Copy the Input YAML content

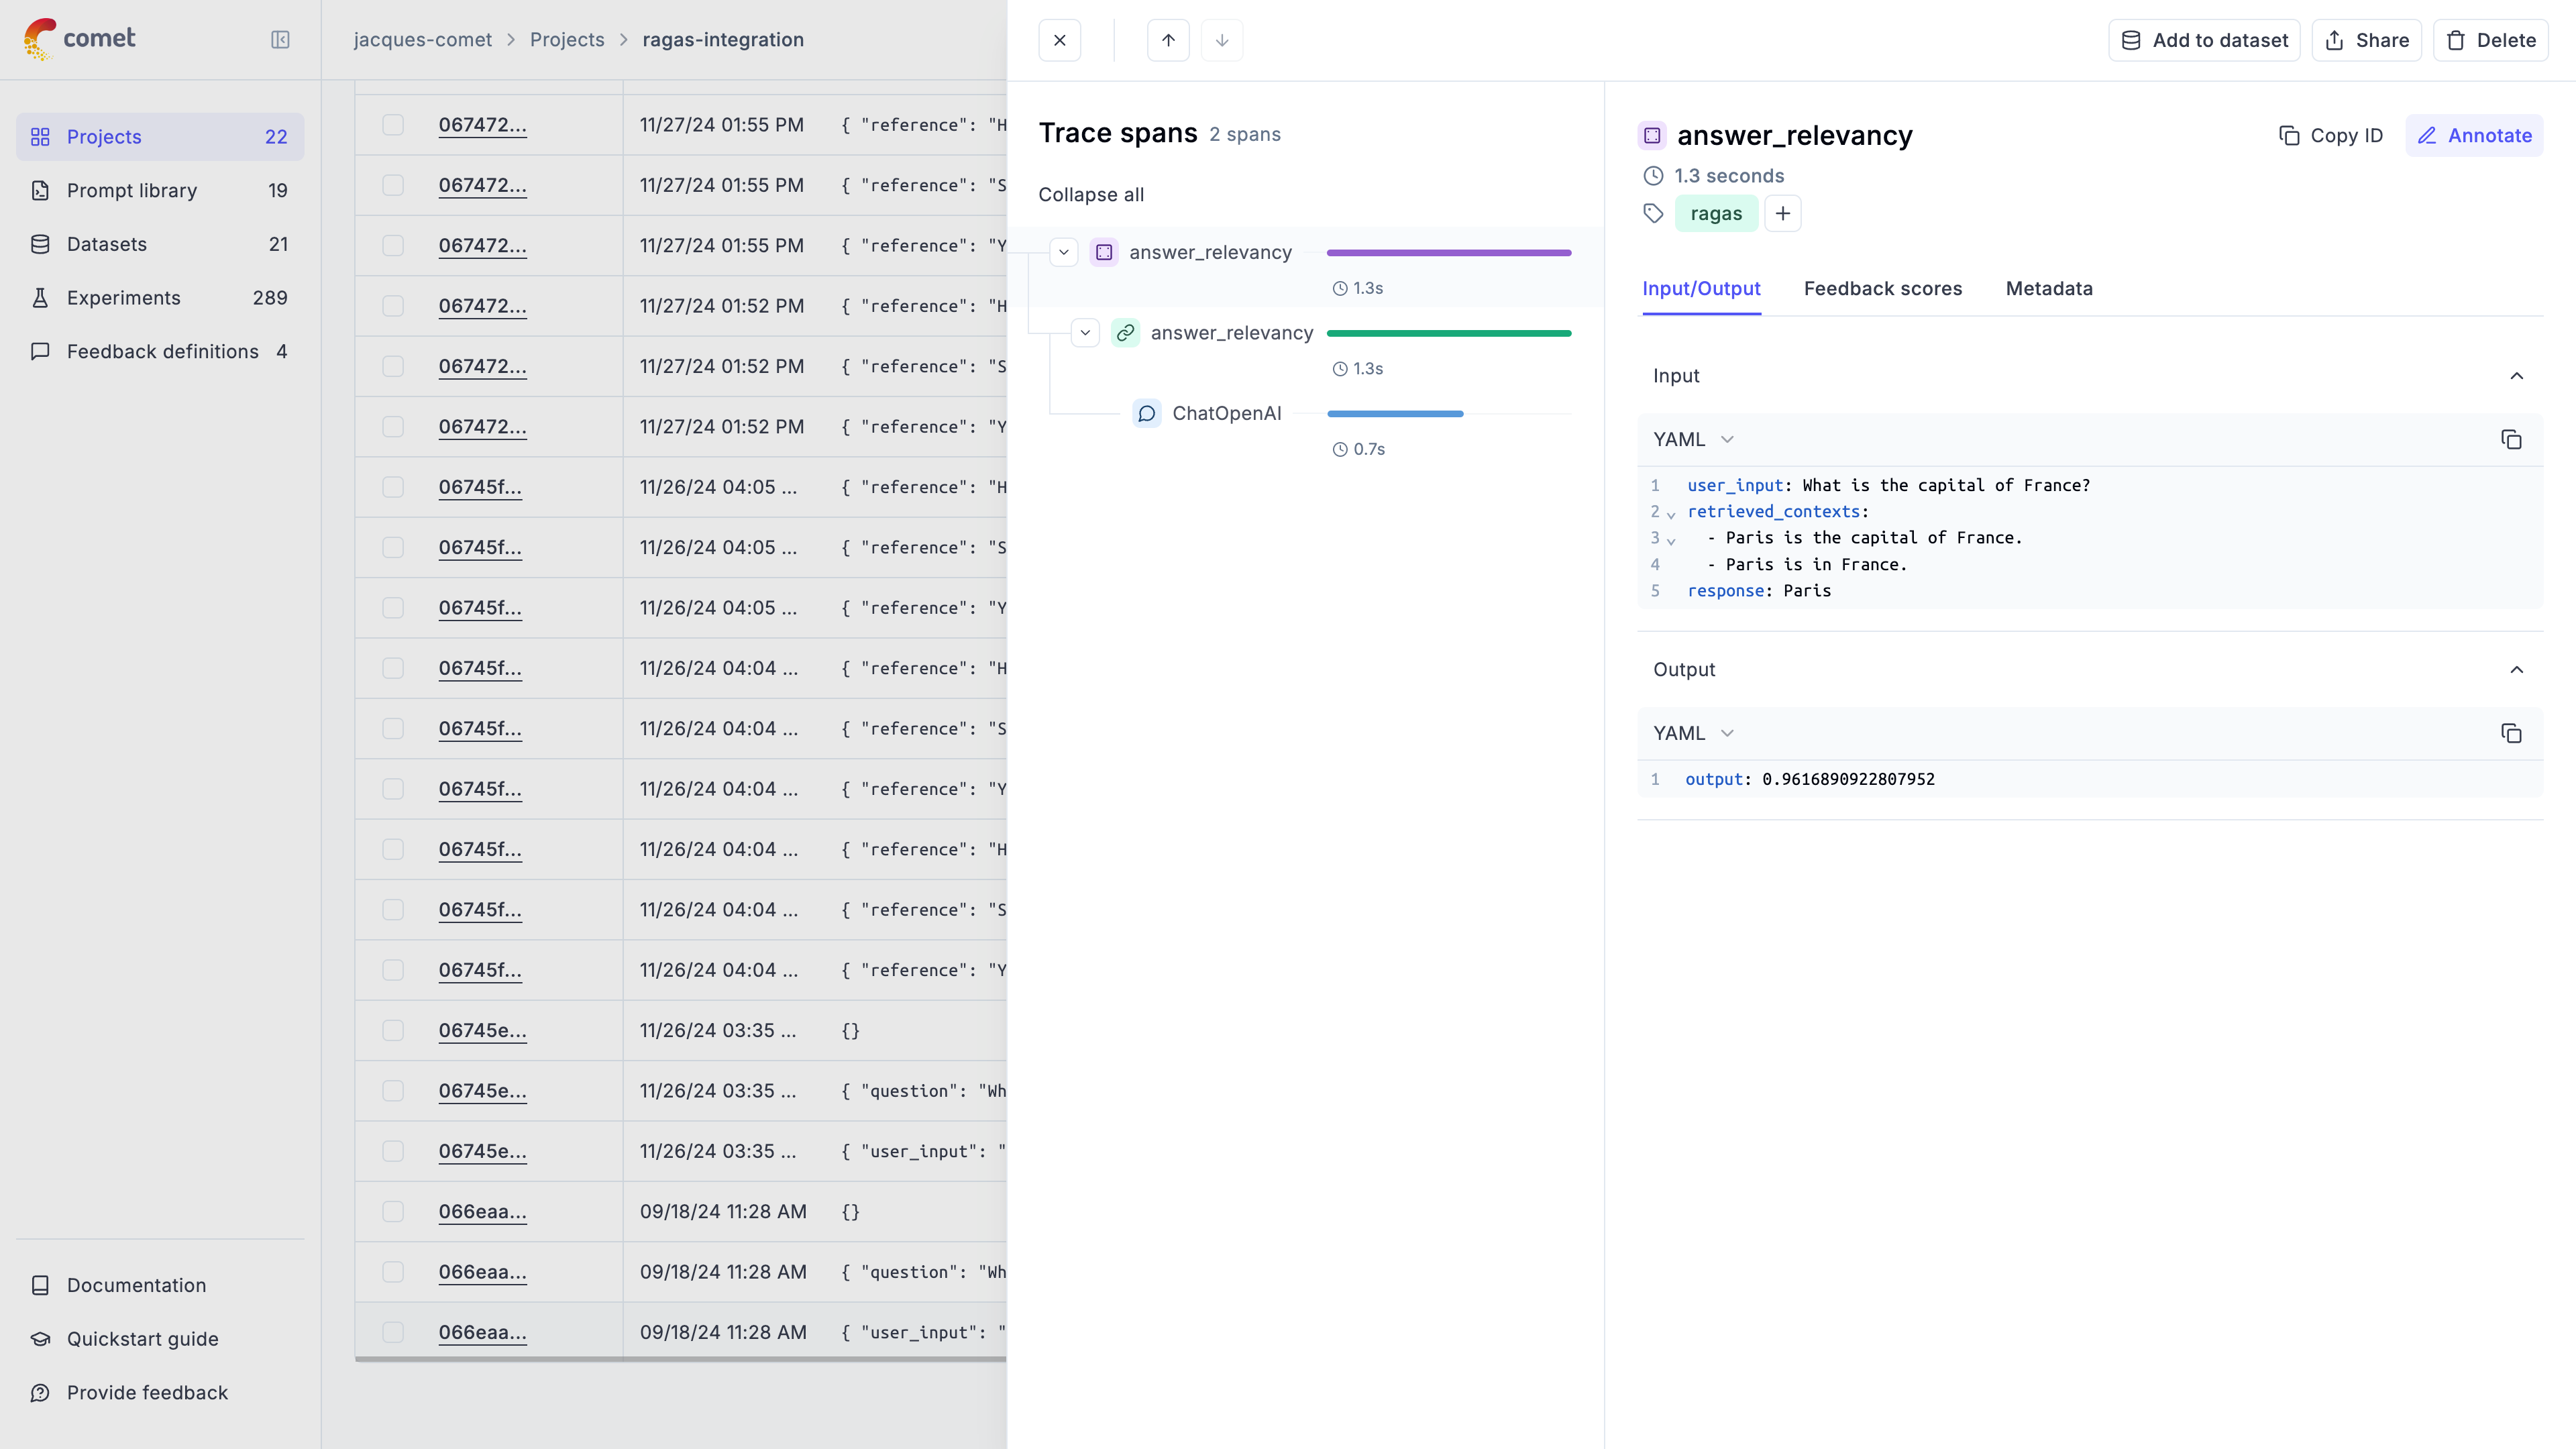[2511, 440]
